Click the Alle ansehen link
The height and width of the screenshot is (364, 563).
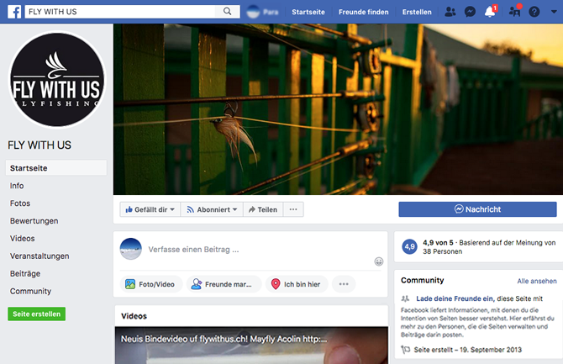[x=537, y=281]
